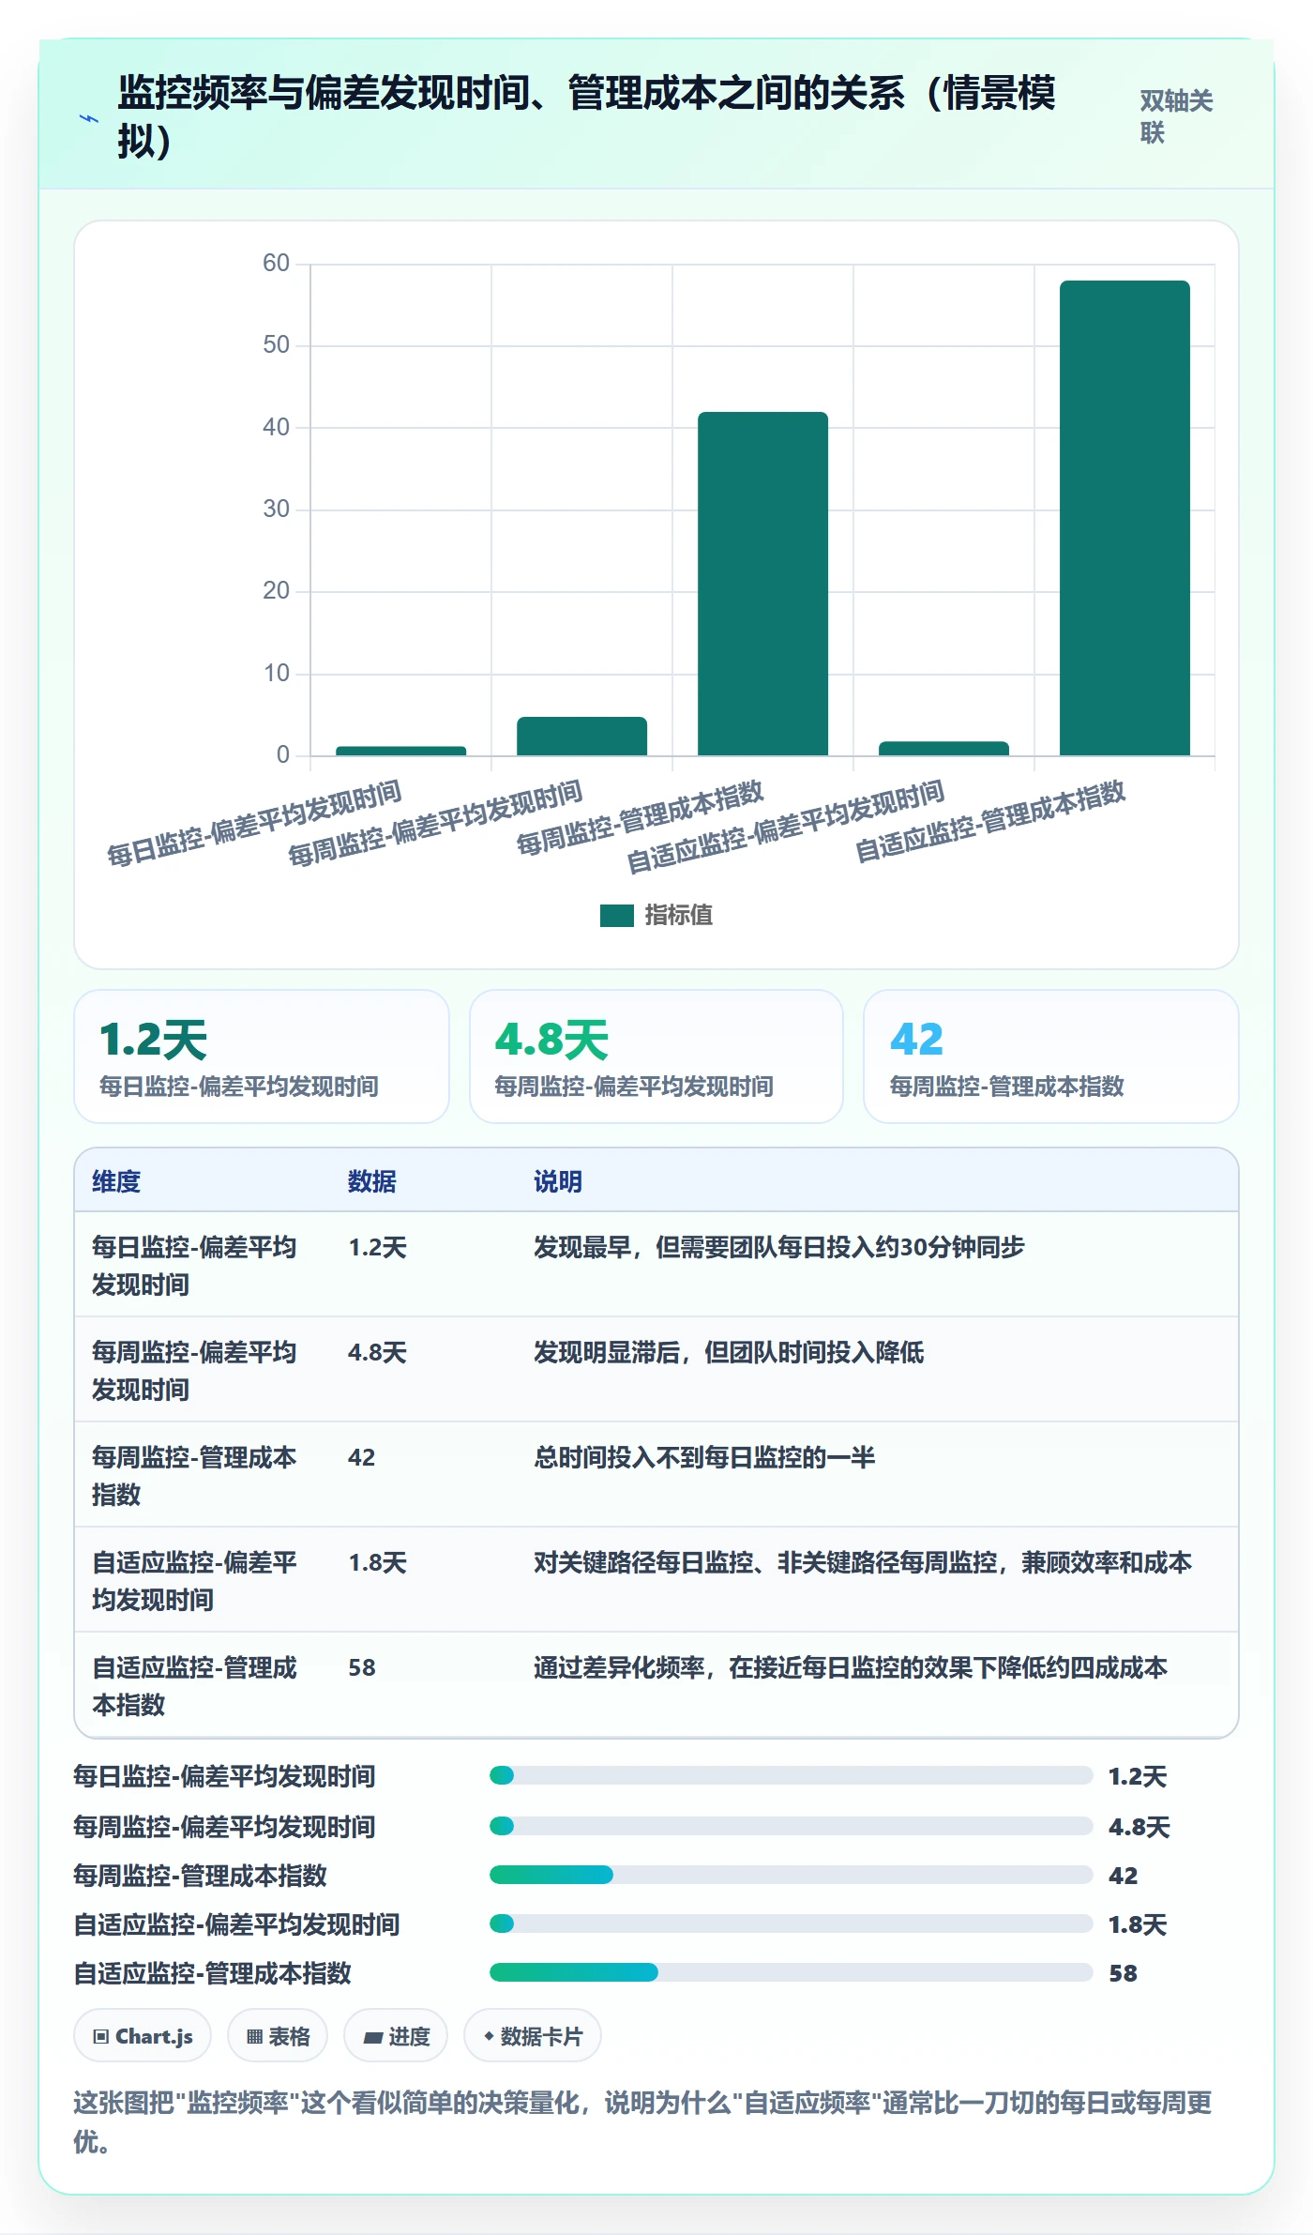This screenshot has width=1313, height=2235.
Task: Select the 4.8天 data card
Action: tap(656, 1057)
